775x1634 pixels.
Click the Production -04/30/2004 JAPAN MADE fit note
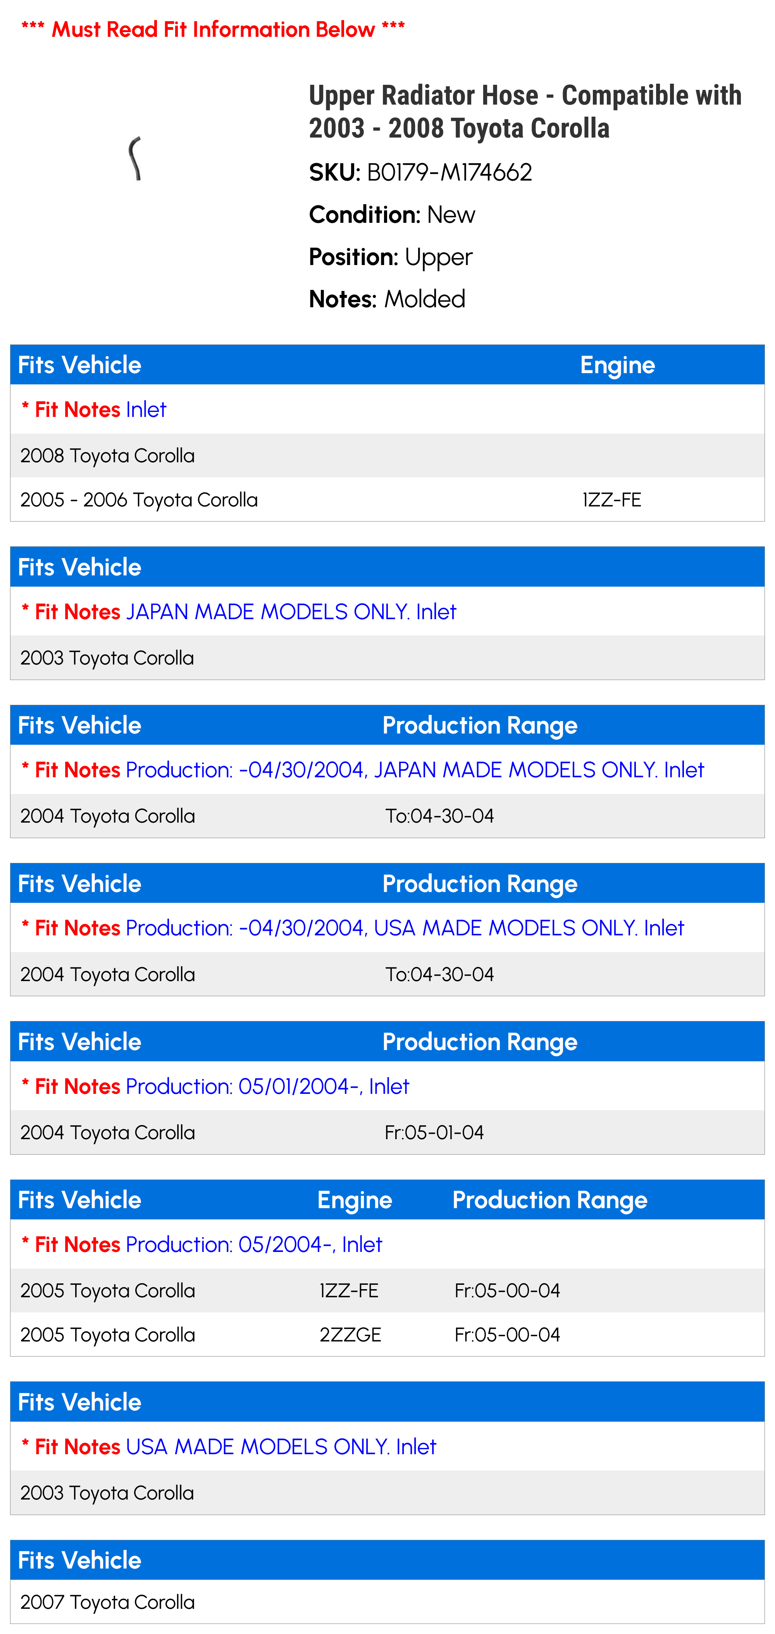tap(362, 770)
